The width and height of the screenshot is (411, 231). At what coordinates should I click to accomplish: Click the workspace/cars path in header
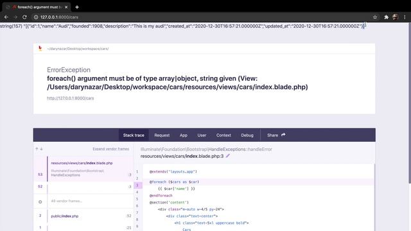coord(78,49)
